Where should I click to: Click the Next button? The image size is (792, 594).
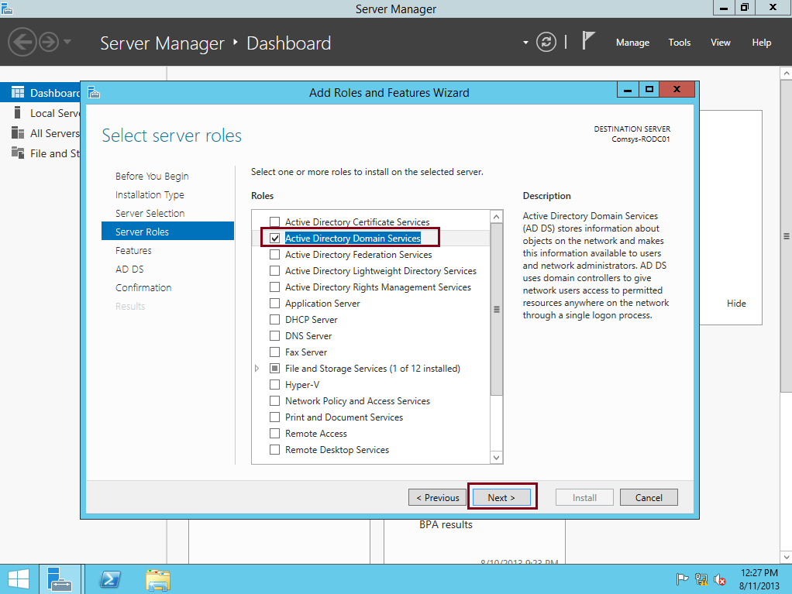pyautogui.click(x=501, y=498)
